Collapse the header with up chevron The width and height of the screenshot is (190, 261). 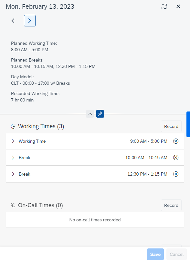click(90, 114)
